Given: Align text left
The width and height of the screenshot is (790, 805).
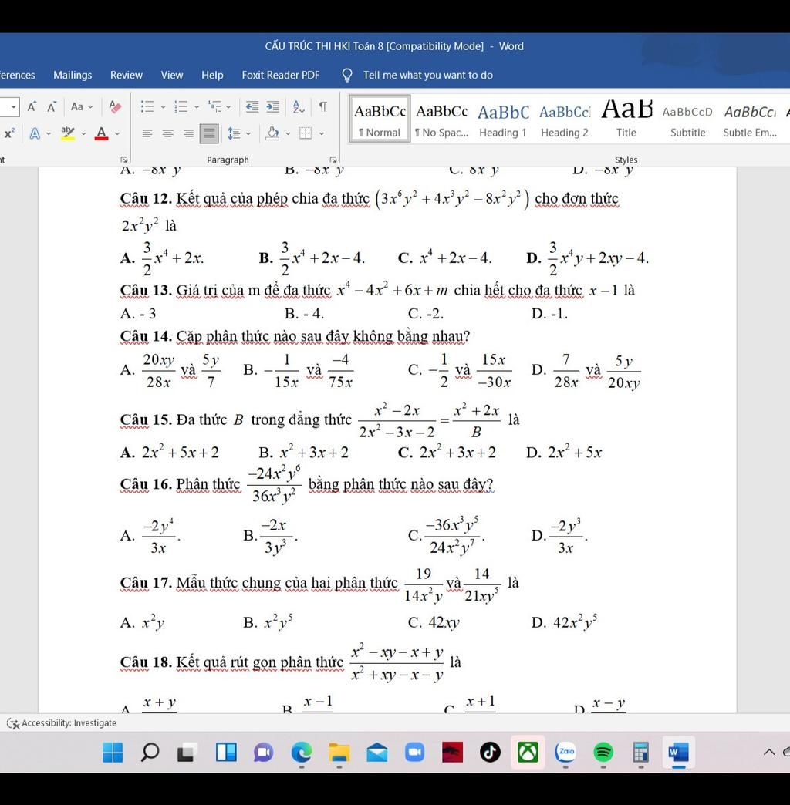Looking at the screenshot, I should pos(147,133).
